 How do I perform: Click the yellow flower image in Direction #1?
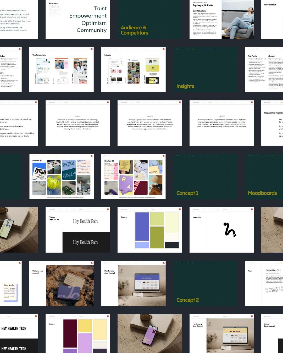pos(54,185)
